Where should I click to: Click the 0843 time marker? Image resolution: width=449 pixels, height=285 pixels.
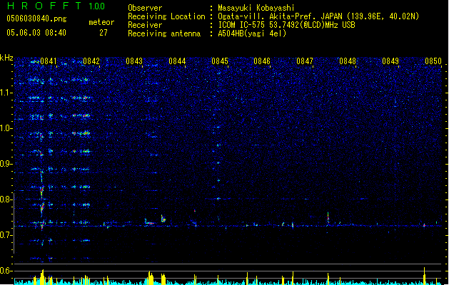point(134,61)
